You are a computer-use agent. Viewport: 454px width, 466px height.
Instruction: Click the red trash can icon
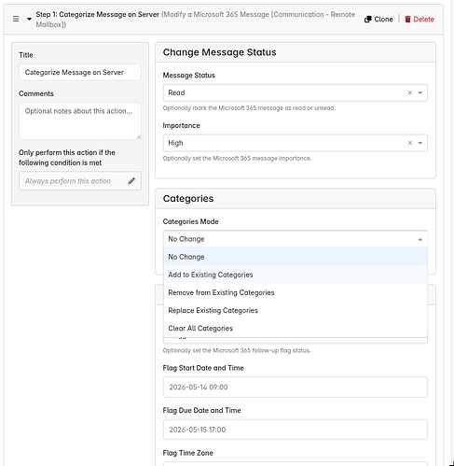(x=407, y=20)
